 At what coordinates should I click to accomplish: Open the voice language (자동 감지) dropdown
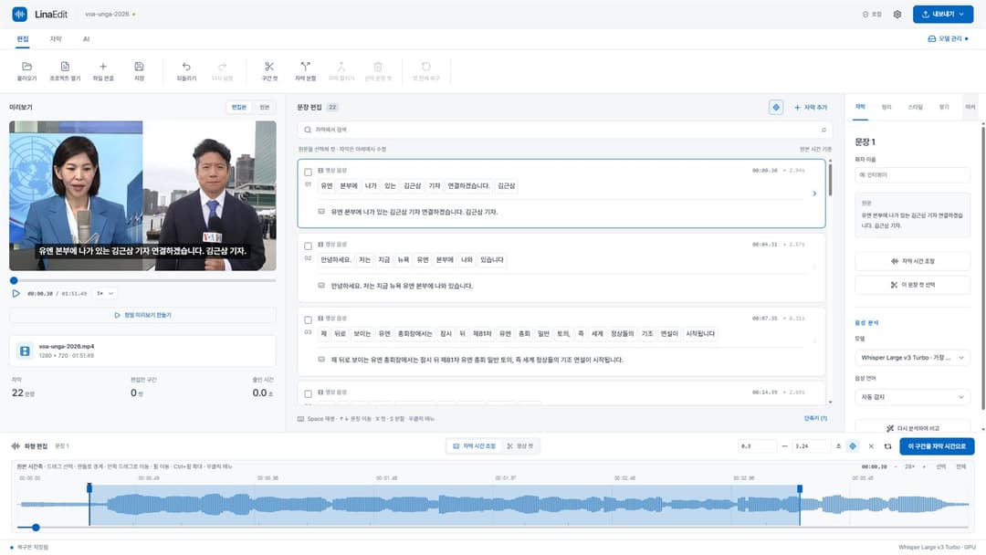click(x=912, y=397)
